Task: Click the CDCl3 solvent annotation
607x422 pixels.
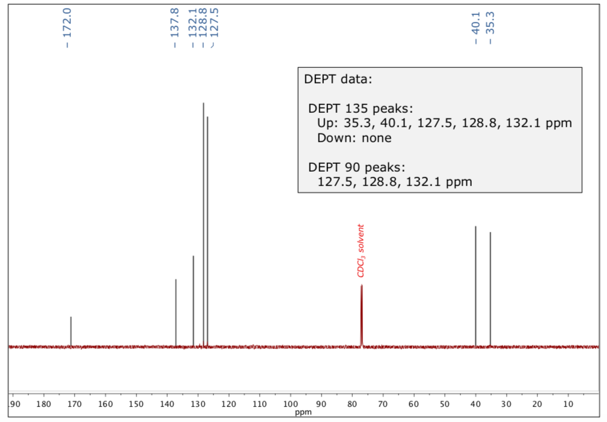Action: (361, 249)
